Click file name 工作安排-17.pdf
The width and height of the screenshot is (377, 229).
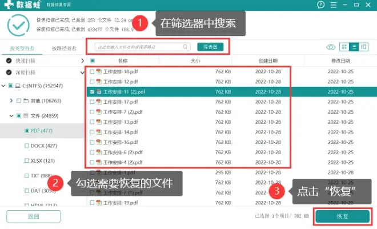121,102
